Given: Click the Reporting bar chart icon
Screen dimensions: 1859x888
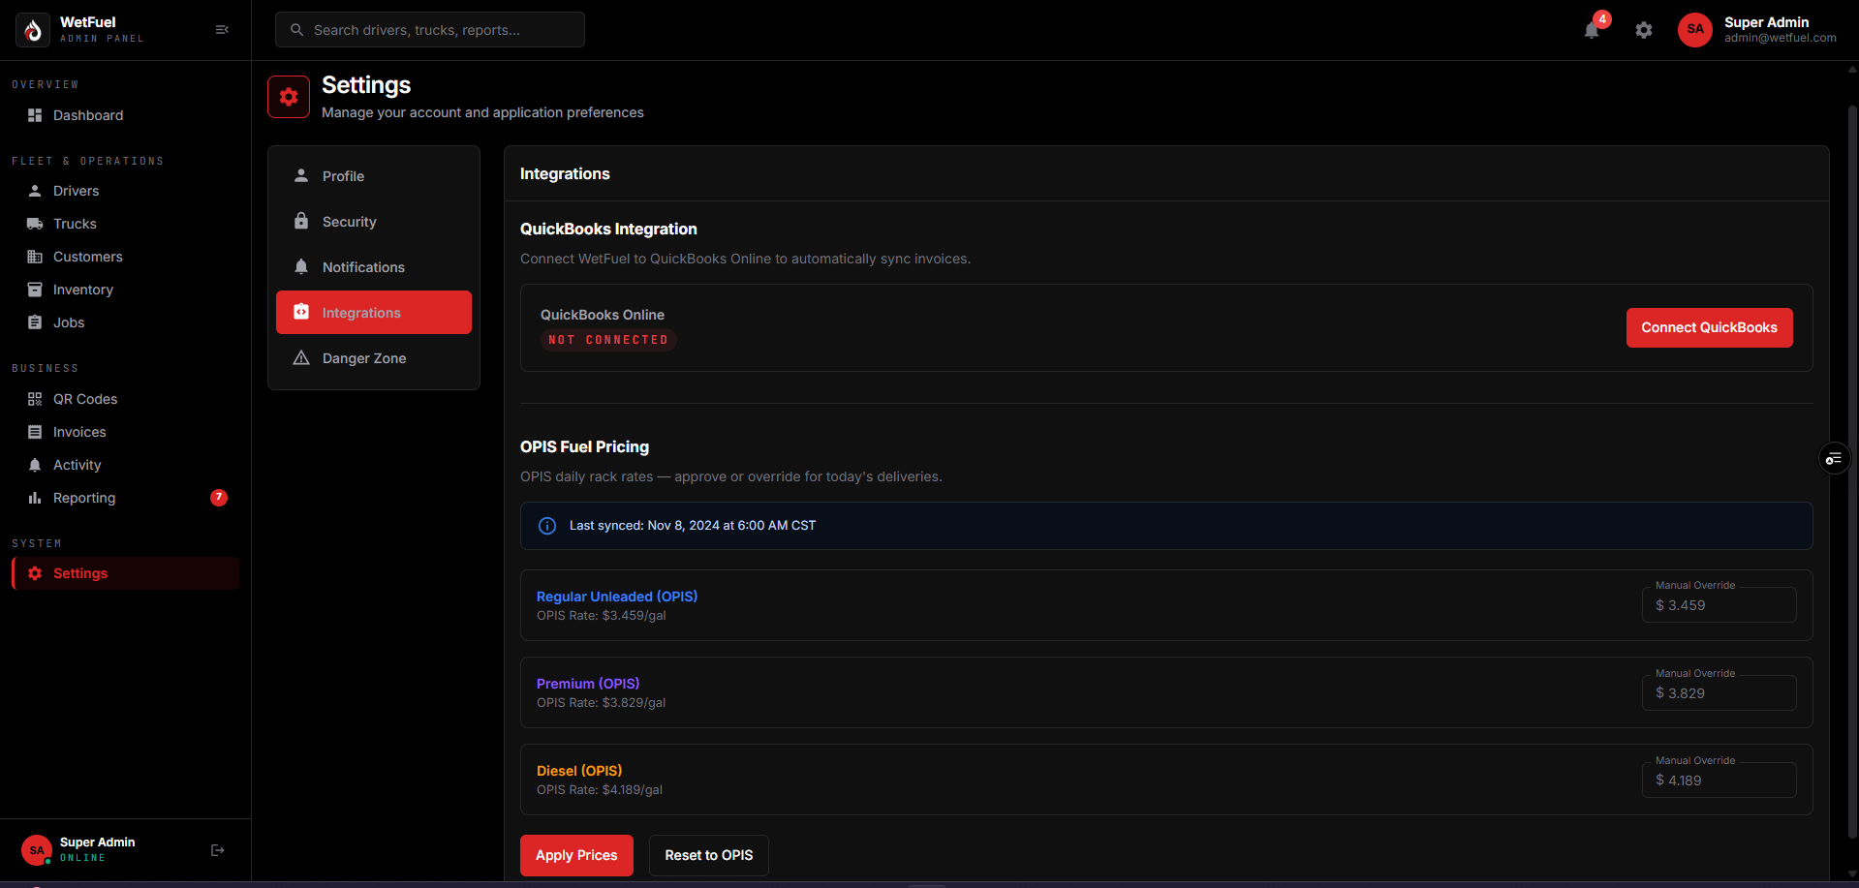Looking at the screenshot, I should pos(35,498).
